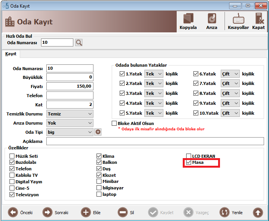
Task: Uncheck the Masa feature
Action: coord(188,162)
